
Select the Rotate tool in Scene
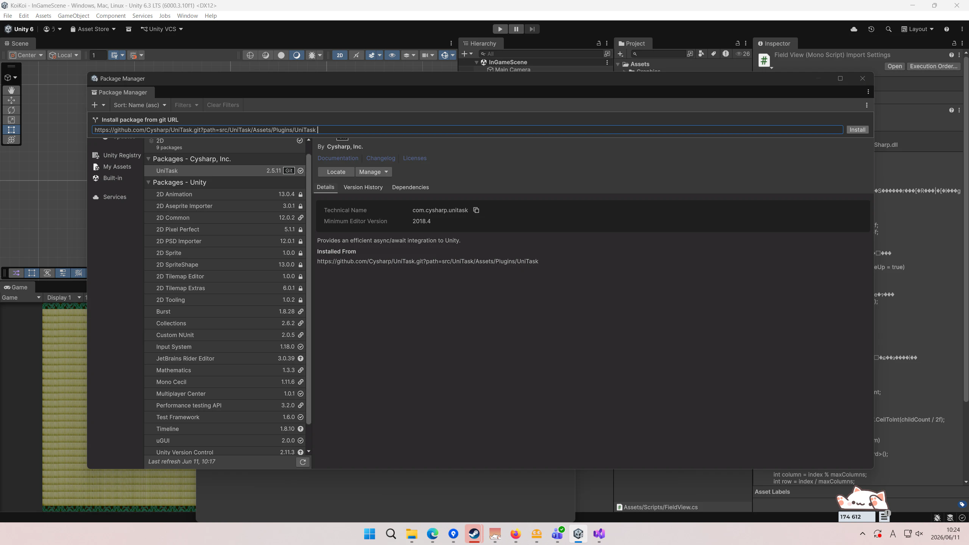(11, 110)
